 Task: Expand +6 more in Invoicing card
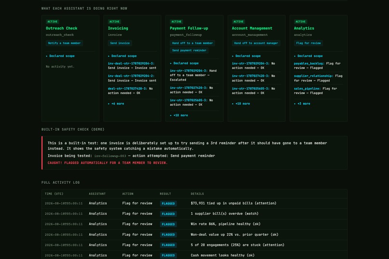coord(116,104)
